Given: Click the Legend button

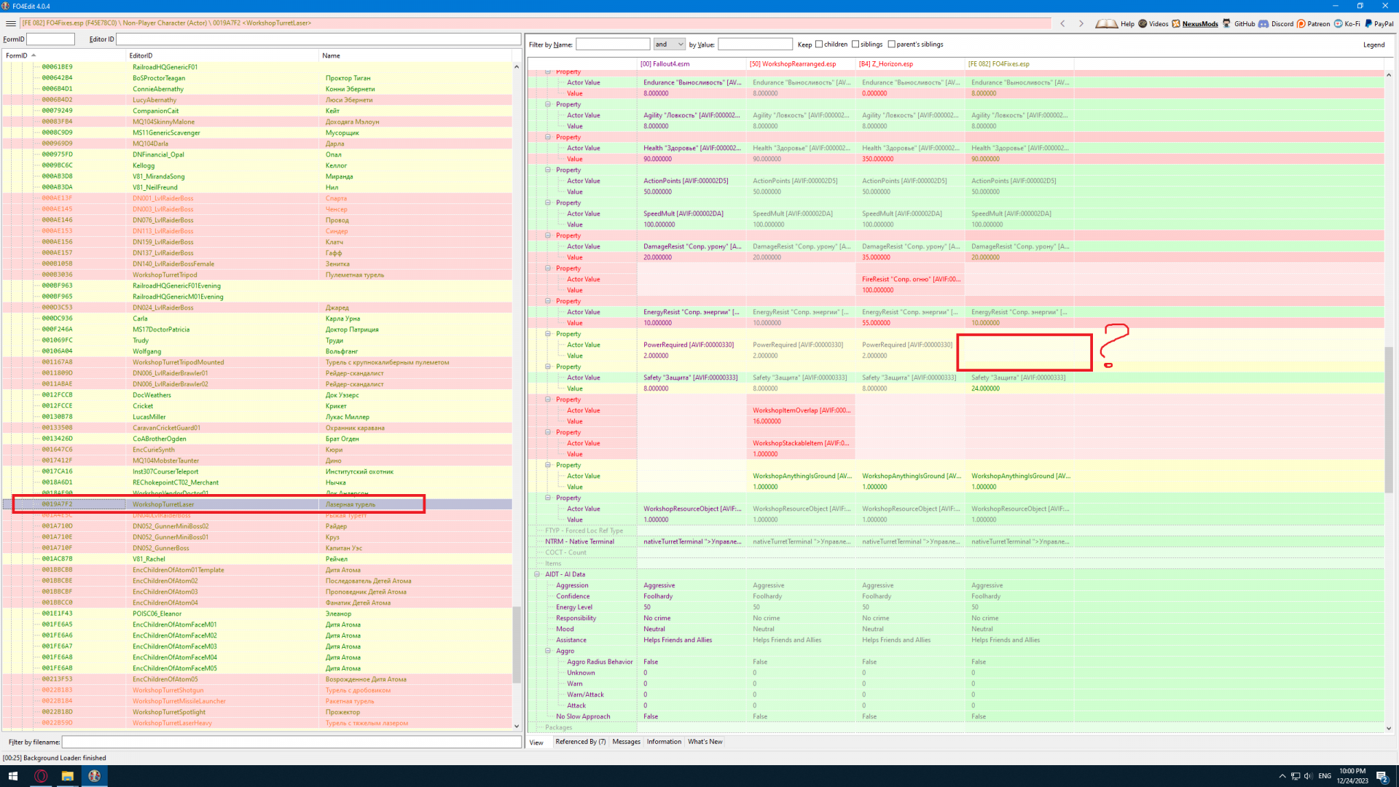Looking at the screenshot, I should click(x=1373, y=44).
